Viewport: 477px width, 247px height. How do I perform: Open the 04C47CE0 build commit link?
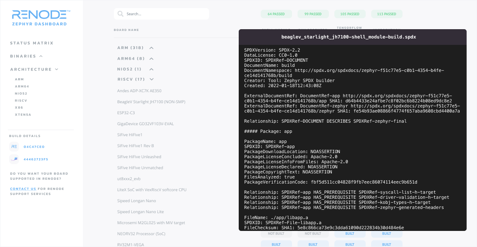34,147
